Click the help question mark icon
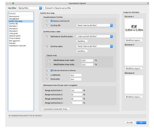Screen dimensions: 154x131 point(148,3)
